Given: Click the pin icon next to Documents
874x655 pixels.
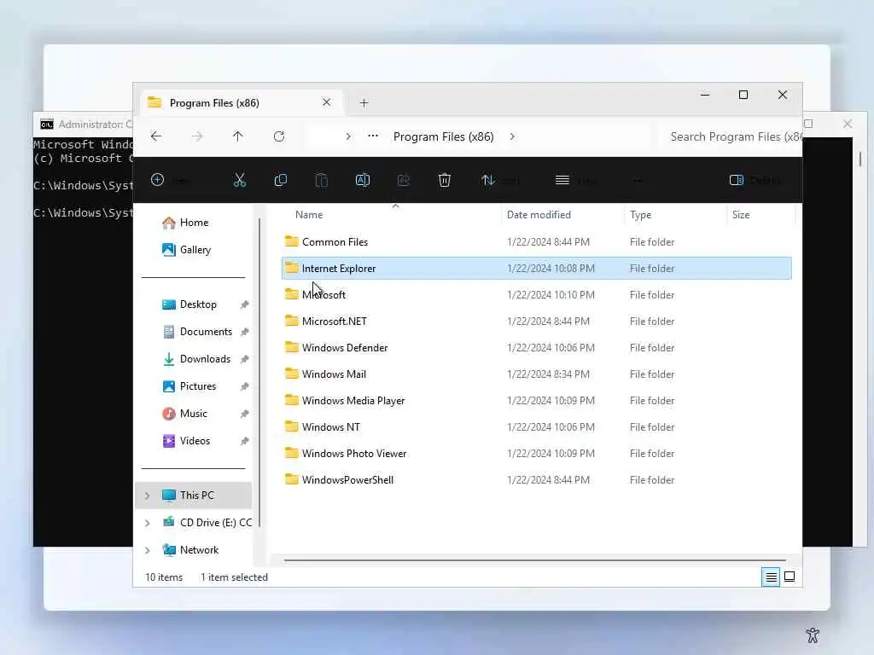Looking at the screenshot, I should coord(244,332).
